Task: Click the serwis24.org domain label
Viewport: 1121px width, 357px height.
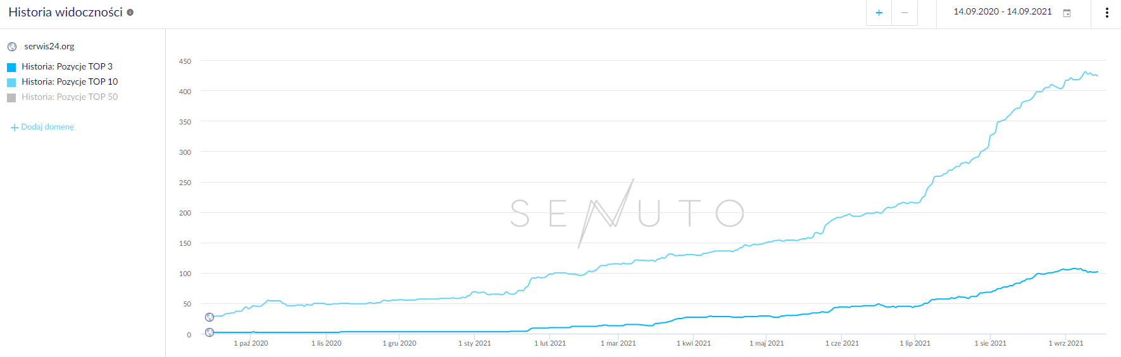Action: click(49, 46)
